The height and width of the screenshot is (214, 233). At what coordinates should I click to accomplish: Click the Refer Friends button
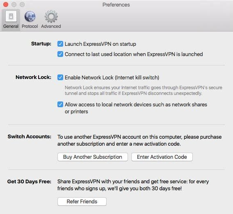coord(82,202)
